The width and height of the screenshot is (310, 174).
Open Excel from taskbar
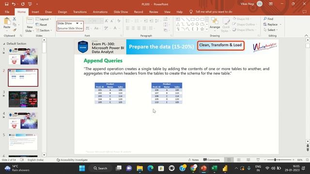[214, 168]
